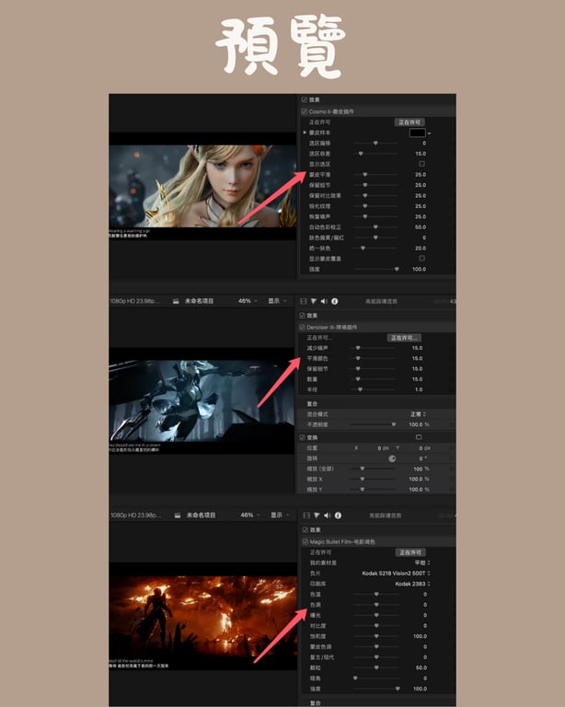Click the 颗粒 slider in Magic Bullet Film
Screen dimensions: 565x707
pyautogui.click(x=376, y=667)
